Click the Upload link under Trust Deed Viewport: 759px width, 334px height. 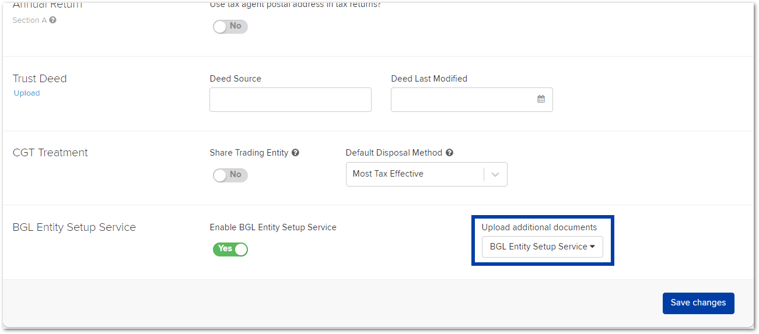[x=27, y=93]
